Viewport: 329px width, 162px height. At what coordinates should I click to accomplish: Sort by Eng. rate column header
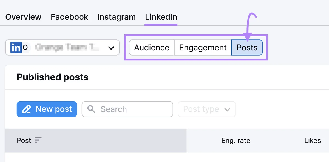tap(236, 141)
